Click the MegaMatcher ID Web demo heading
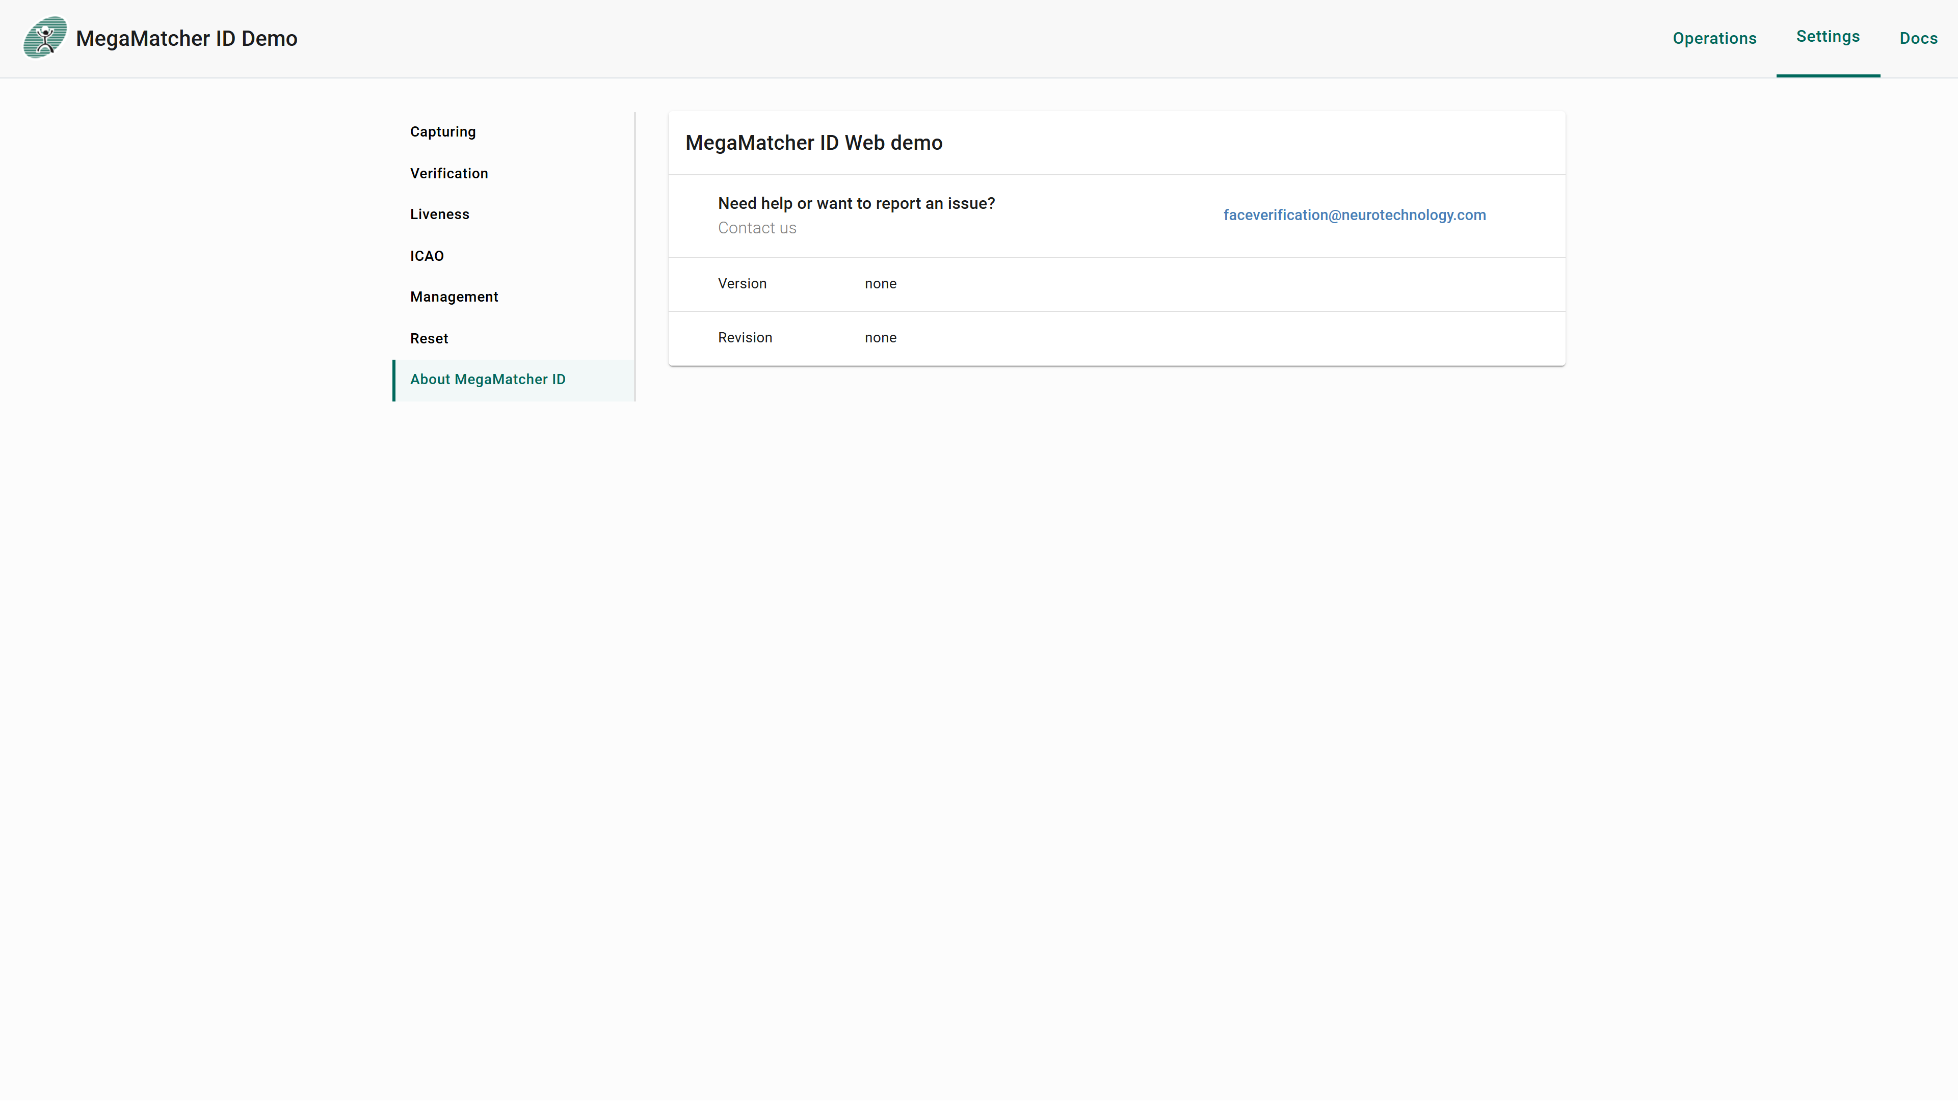The image size is (1958, 1101). point(813,143)
